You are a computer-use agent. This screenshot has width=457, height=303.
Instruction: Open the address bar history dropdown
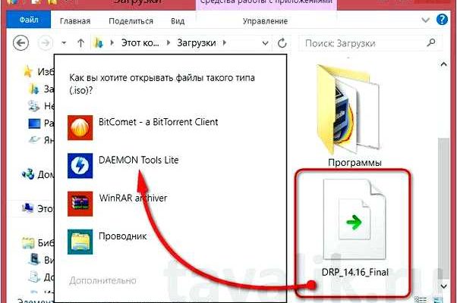(x=265, y=43)
